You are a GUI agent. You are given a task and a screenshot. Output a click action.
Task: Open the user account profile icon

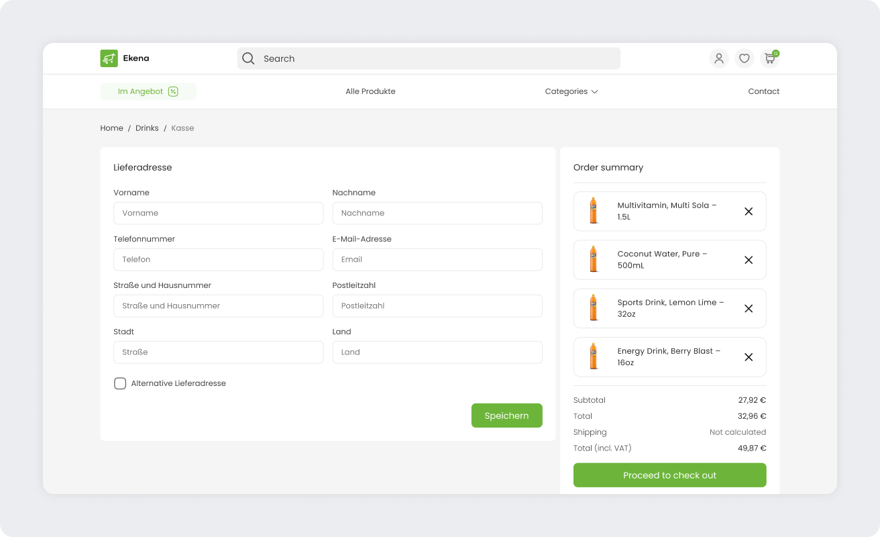(718, 58)
